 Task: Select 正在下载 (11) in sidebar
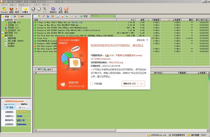[x=14, y=23]
